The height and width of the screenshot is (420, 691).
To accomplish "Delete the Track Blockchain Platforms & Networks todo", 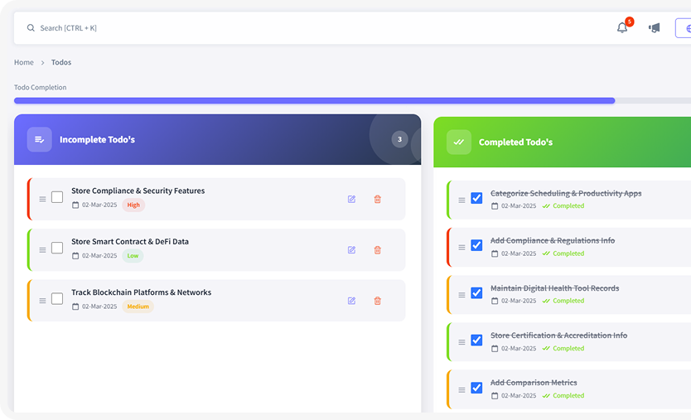I will pyautogui.click(x=378, y=301).
